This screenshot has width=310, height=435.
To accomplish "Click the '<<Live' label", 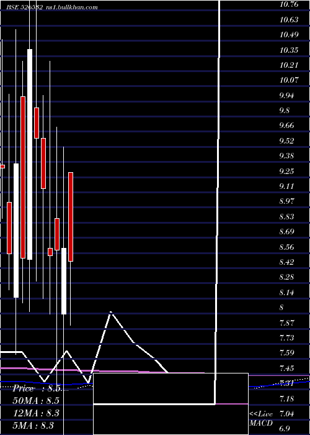I will point(261,414).
